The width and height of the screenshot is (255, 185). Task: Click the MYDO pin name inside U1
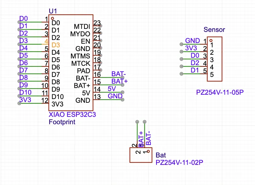coord(80,34)
